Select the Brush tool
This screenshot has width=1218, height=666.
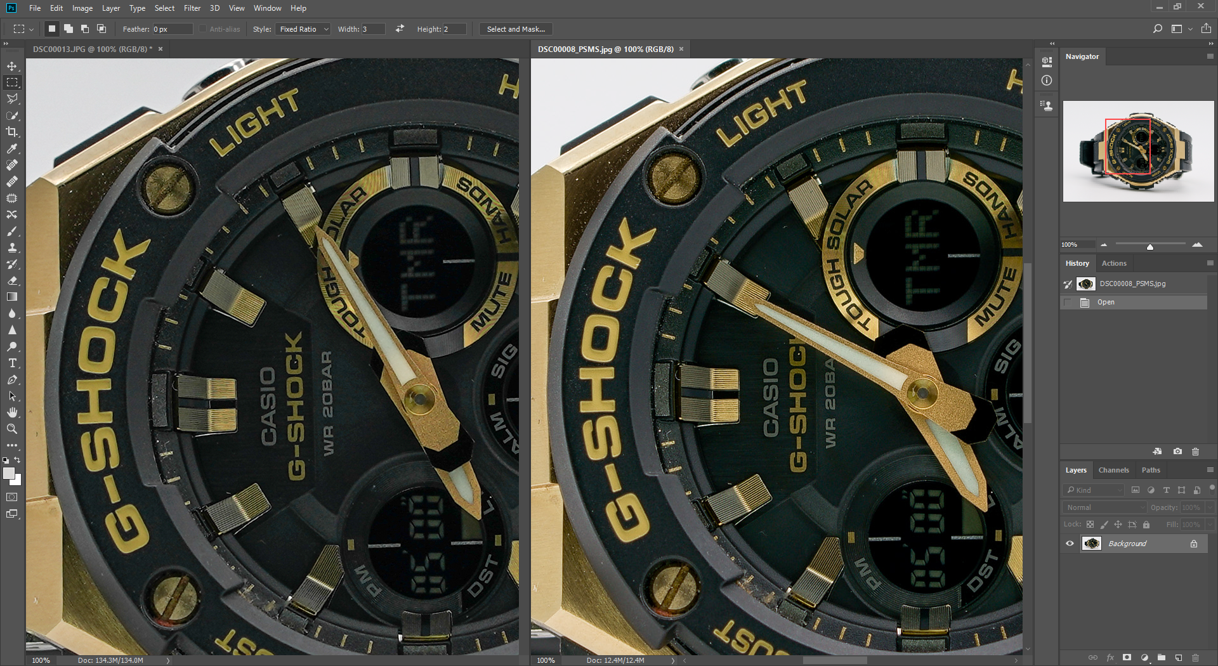click(x=12, y=231)
